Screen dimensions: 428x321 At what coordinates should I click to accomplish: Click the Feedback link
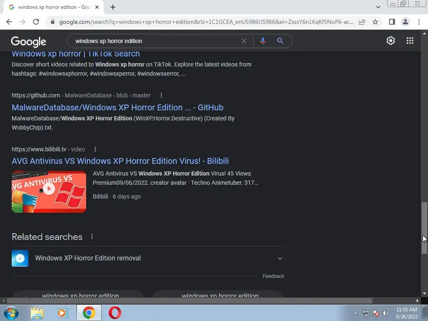click(273, 276)
